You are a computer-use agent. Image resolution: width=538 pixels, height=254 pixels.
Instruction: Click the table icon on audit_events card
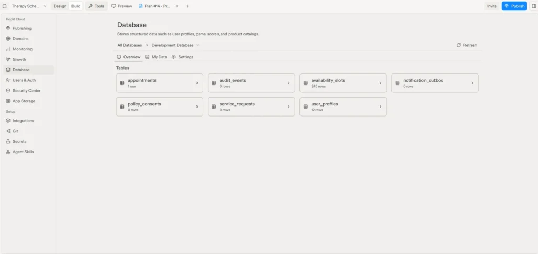click(x=214, y=83)
